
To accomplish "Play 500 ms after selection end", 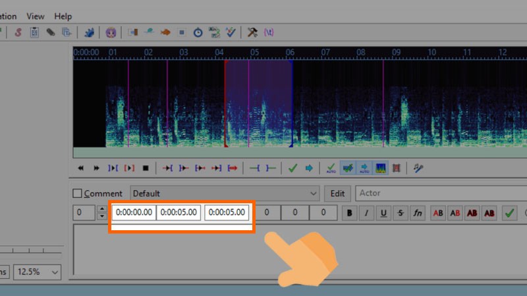I will (184, 168).
